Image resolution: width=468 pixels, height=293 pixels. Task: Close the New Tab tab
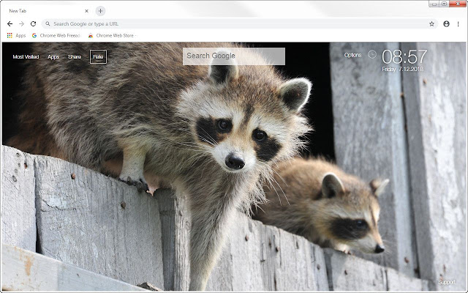coord(86,11)
